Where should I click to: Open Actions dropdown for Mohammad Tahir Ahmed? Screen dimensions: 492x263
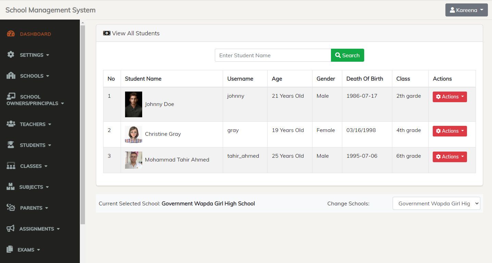point(450,157)
